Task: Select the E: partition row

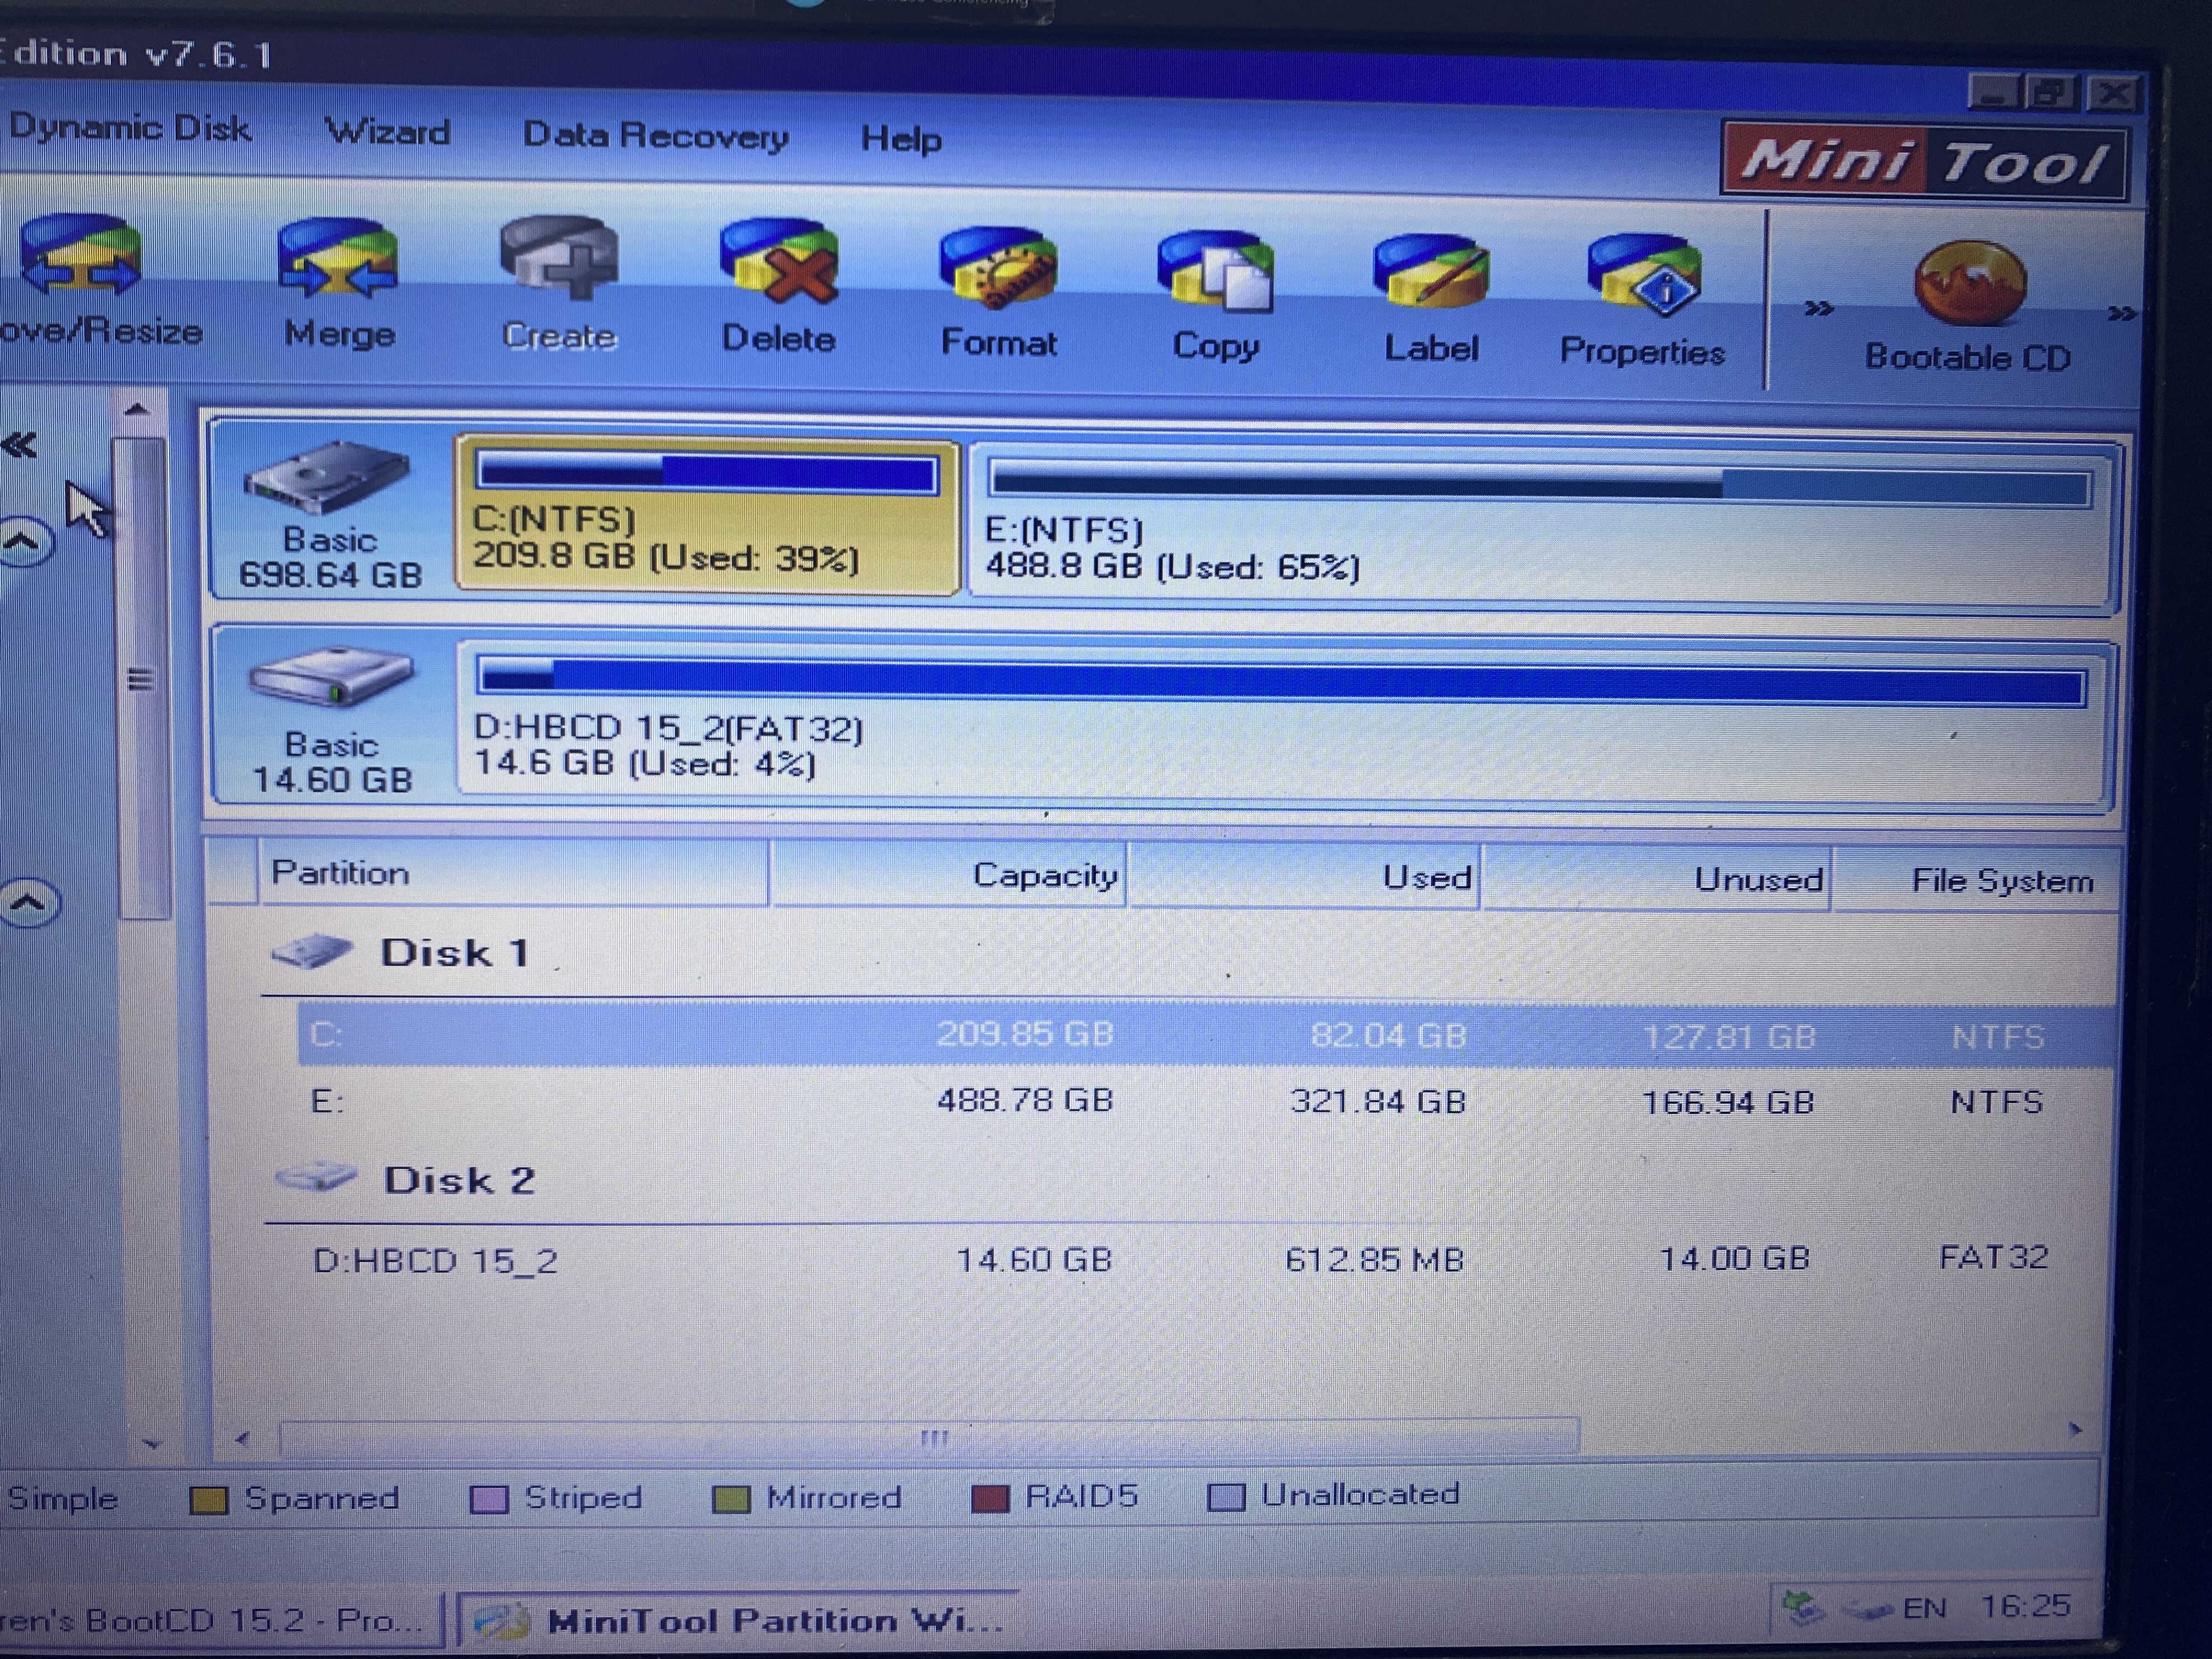Action: (1206, 1101)
